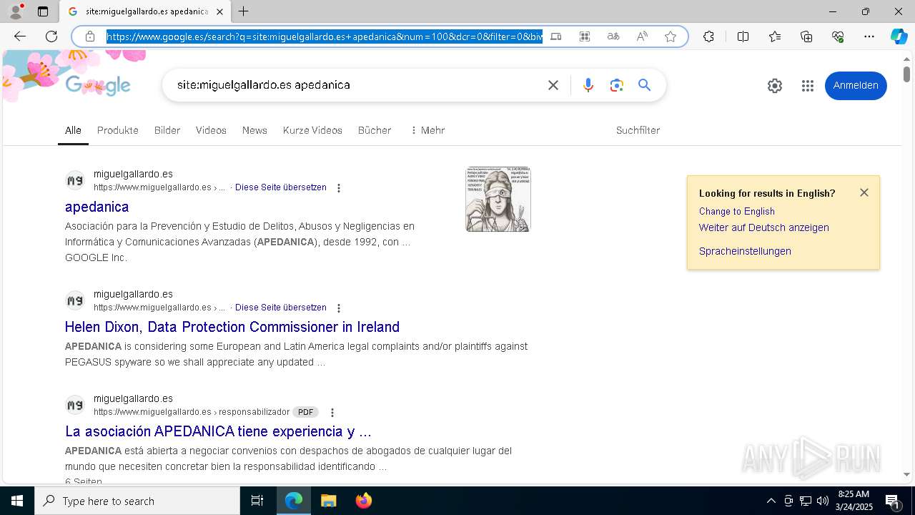
Task: Open the browser profile icon
Action: (x=16, y=11)
